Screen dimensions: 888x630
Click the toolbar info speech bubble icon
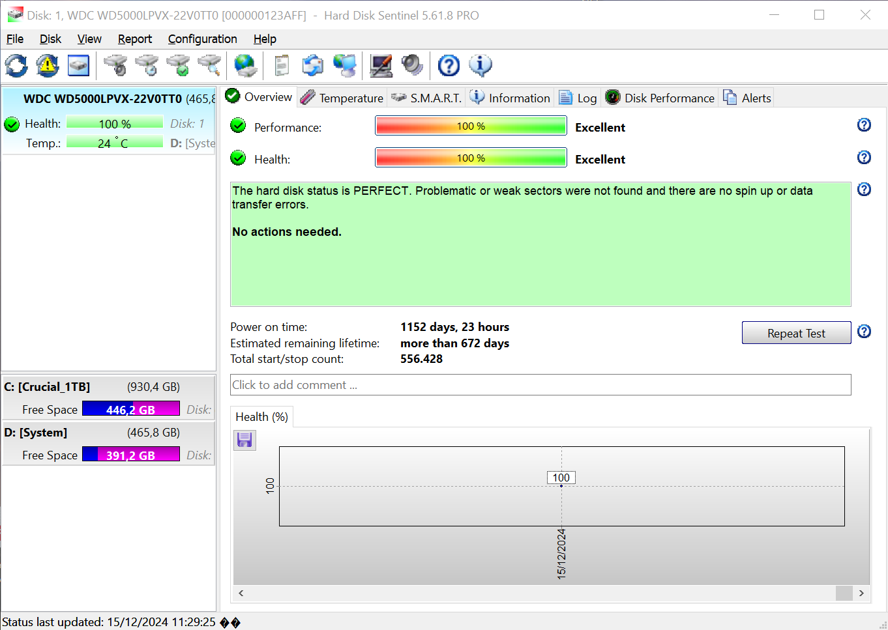(x=481, y=65)
